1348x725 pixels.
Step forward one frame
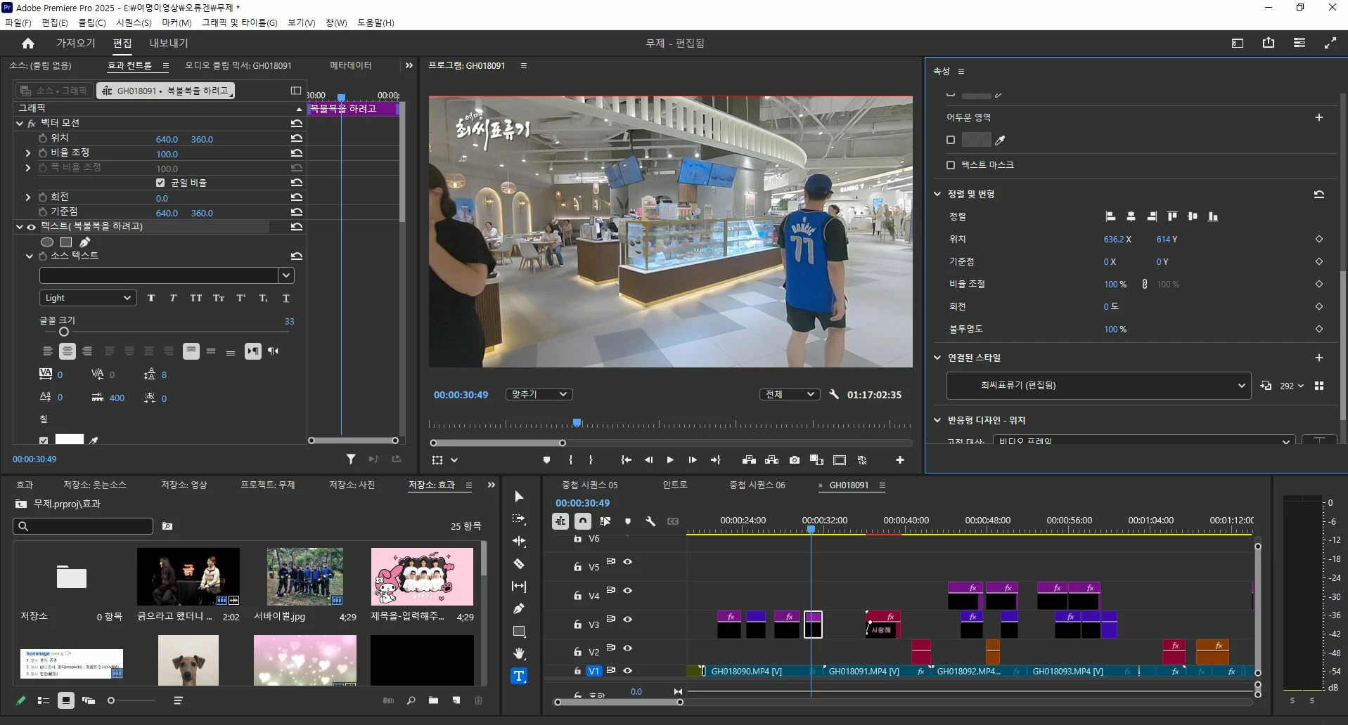point(693,460)
